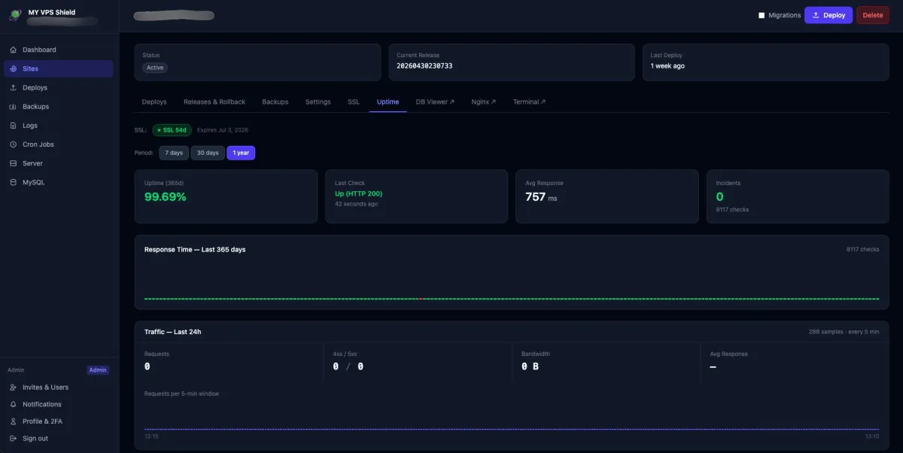Screen dimensions: 903x453
Task: Switch to the Settings tab
Action: [318, 102]
